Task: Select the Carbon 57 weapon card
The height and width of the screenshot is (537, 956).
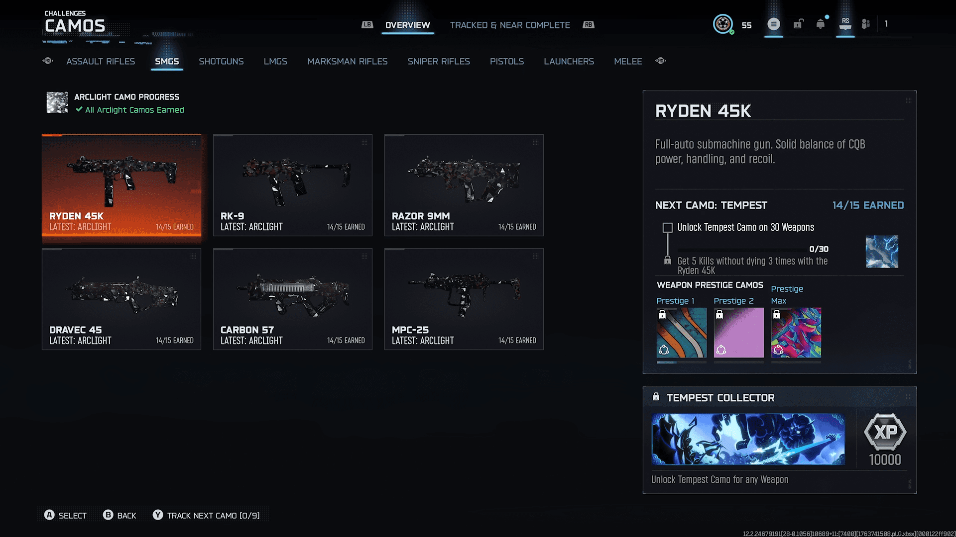Action: click(293, 299)
